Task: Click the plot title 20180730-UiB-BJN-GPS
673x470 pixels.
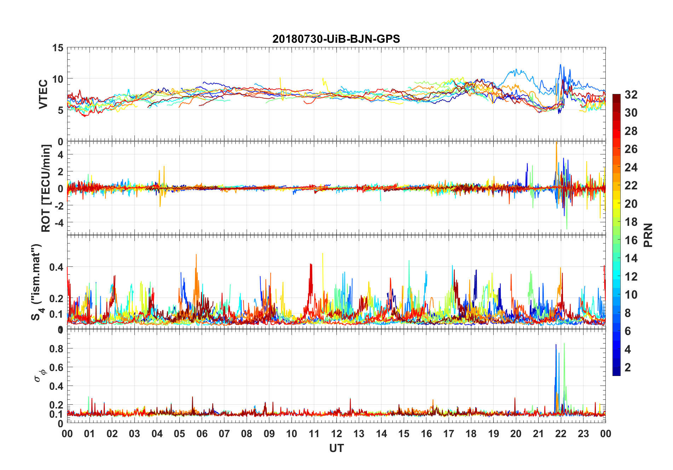Action: [336, 39]
